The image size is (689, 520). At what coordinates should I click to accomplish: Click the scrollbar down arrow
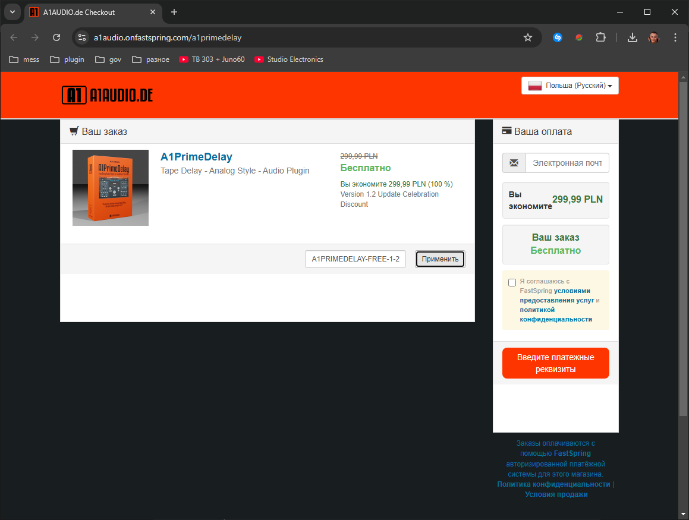coord(683,514)
